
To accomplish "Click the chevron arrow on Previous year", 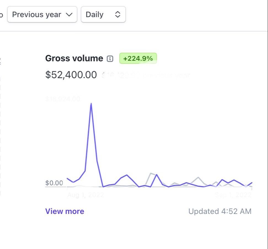I will 69,15.
